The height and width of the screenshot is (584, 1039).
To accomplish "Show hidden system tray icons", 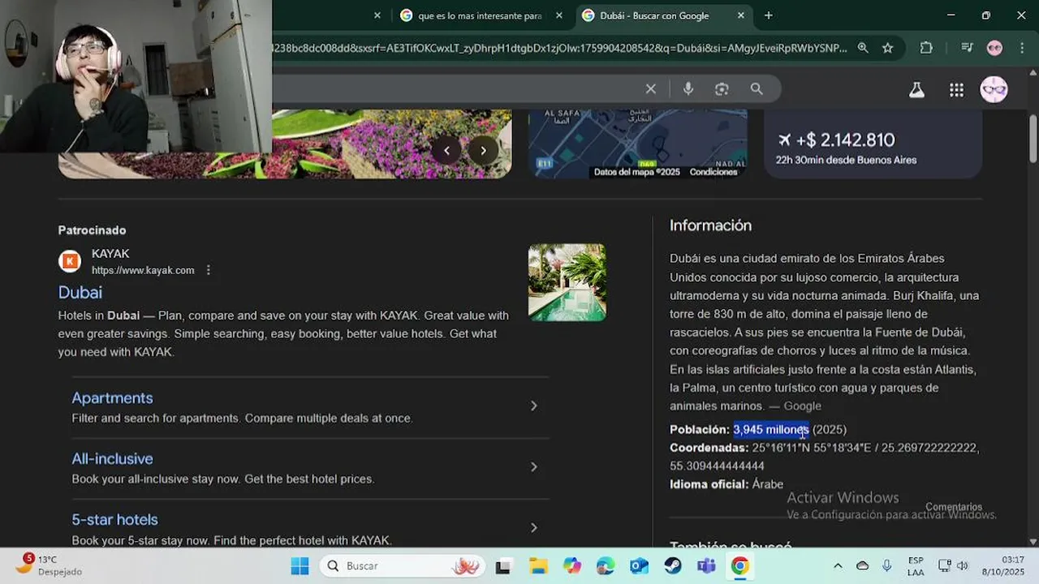I will (838, 565).
